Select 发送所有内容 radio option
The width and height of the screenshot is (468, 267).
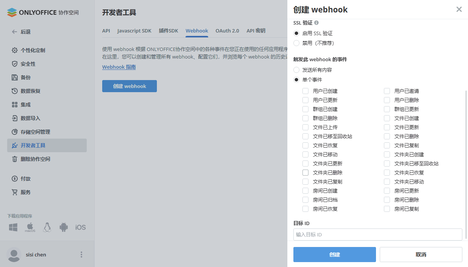[296, 70]
